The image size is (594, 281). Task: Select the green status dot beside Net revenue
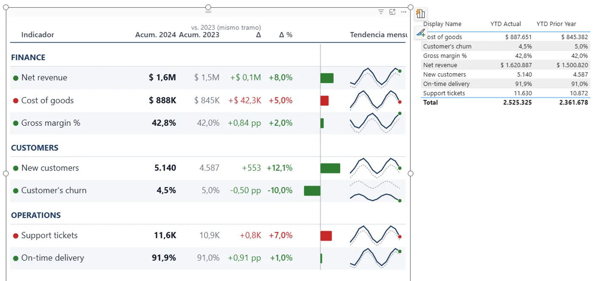[16, 78]
